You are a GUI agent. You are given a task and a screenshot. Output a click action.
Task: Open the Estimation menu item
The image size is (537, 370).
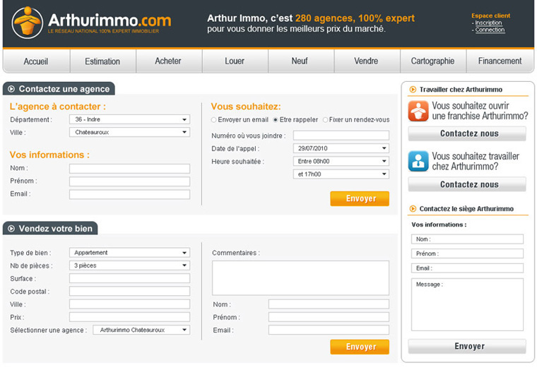102,61
